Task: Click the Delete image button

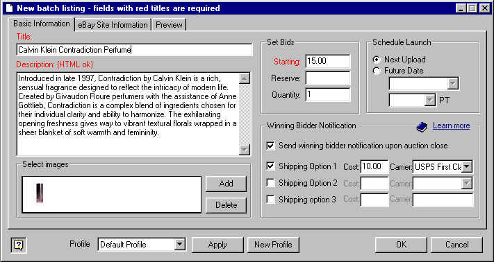Action: pyautogui.click(x=226, y=205)
